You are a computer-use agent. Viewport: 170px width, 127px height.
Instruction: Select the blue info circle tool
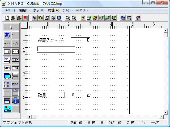pos(15,101)
